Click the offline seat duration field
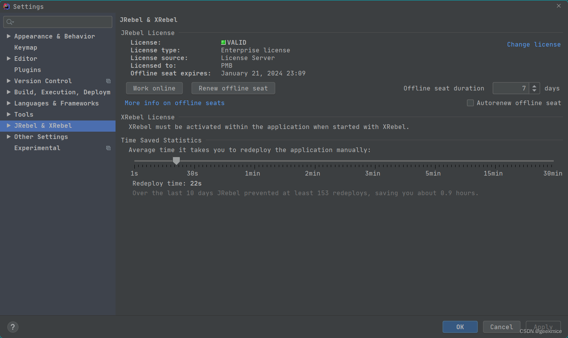The image size is (568, 338). [x=511, y=88]
